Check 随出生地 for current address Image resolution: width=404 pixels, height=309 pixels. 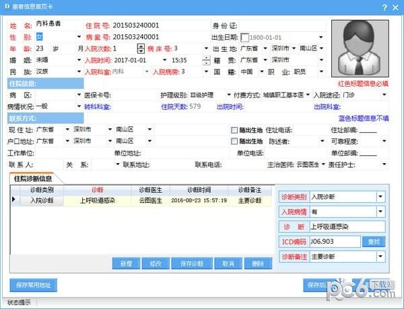(234, 130)
